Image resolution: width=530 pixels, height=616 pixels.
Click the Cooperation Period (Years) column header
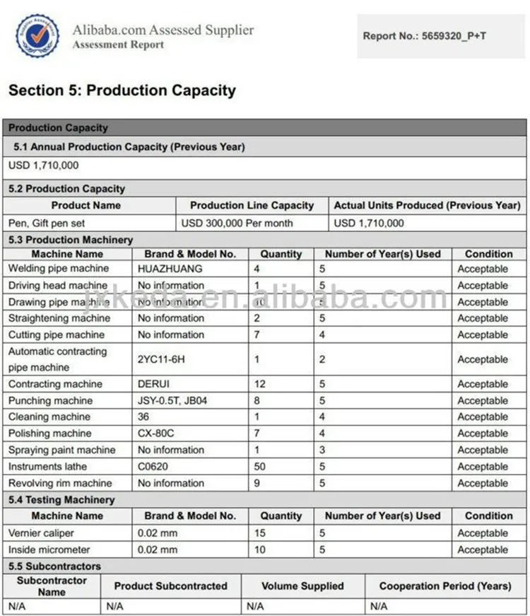point(445,586)
